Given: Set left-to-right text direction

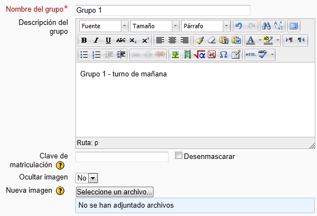Looking at the screenshot, I should (x=289, y=40).
